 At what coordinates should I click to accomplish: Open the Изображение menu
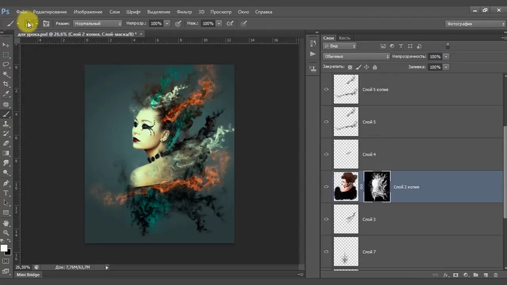88,12
